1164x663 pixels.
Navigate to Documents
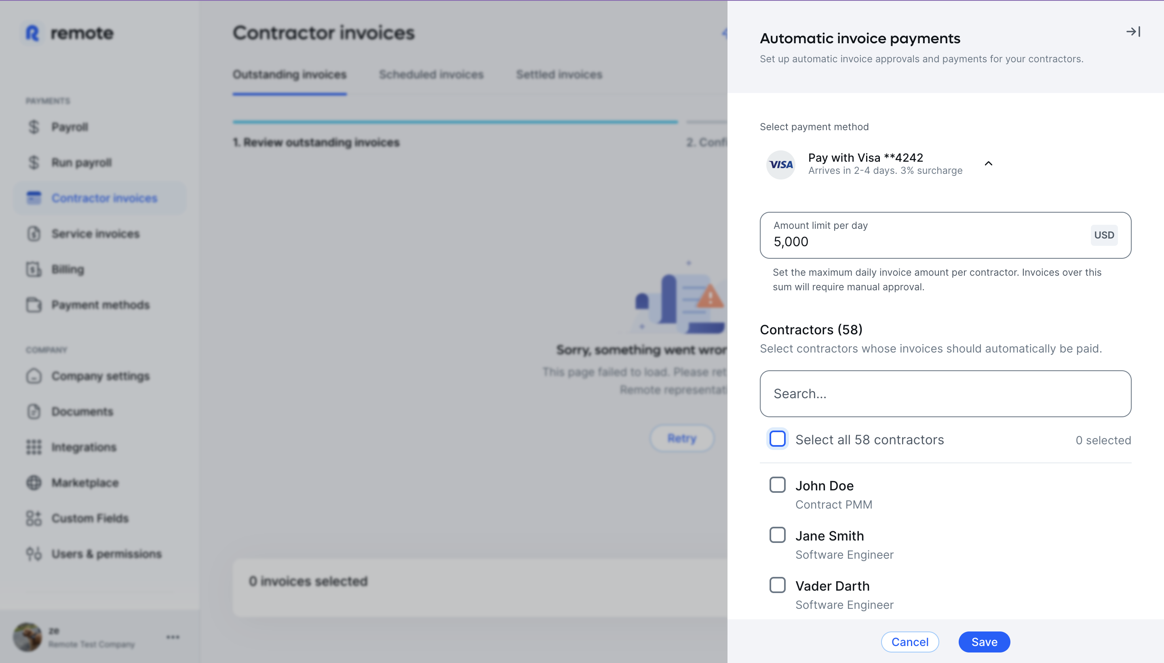tap(82, 411)
